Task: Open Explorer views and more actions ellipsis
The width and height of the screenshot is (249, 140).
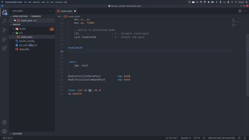Action: point(51,11)
